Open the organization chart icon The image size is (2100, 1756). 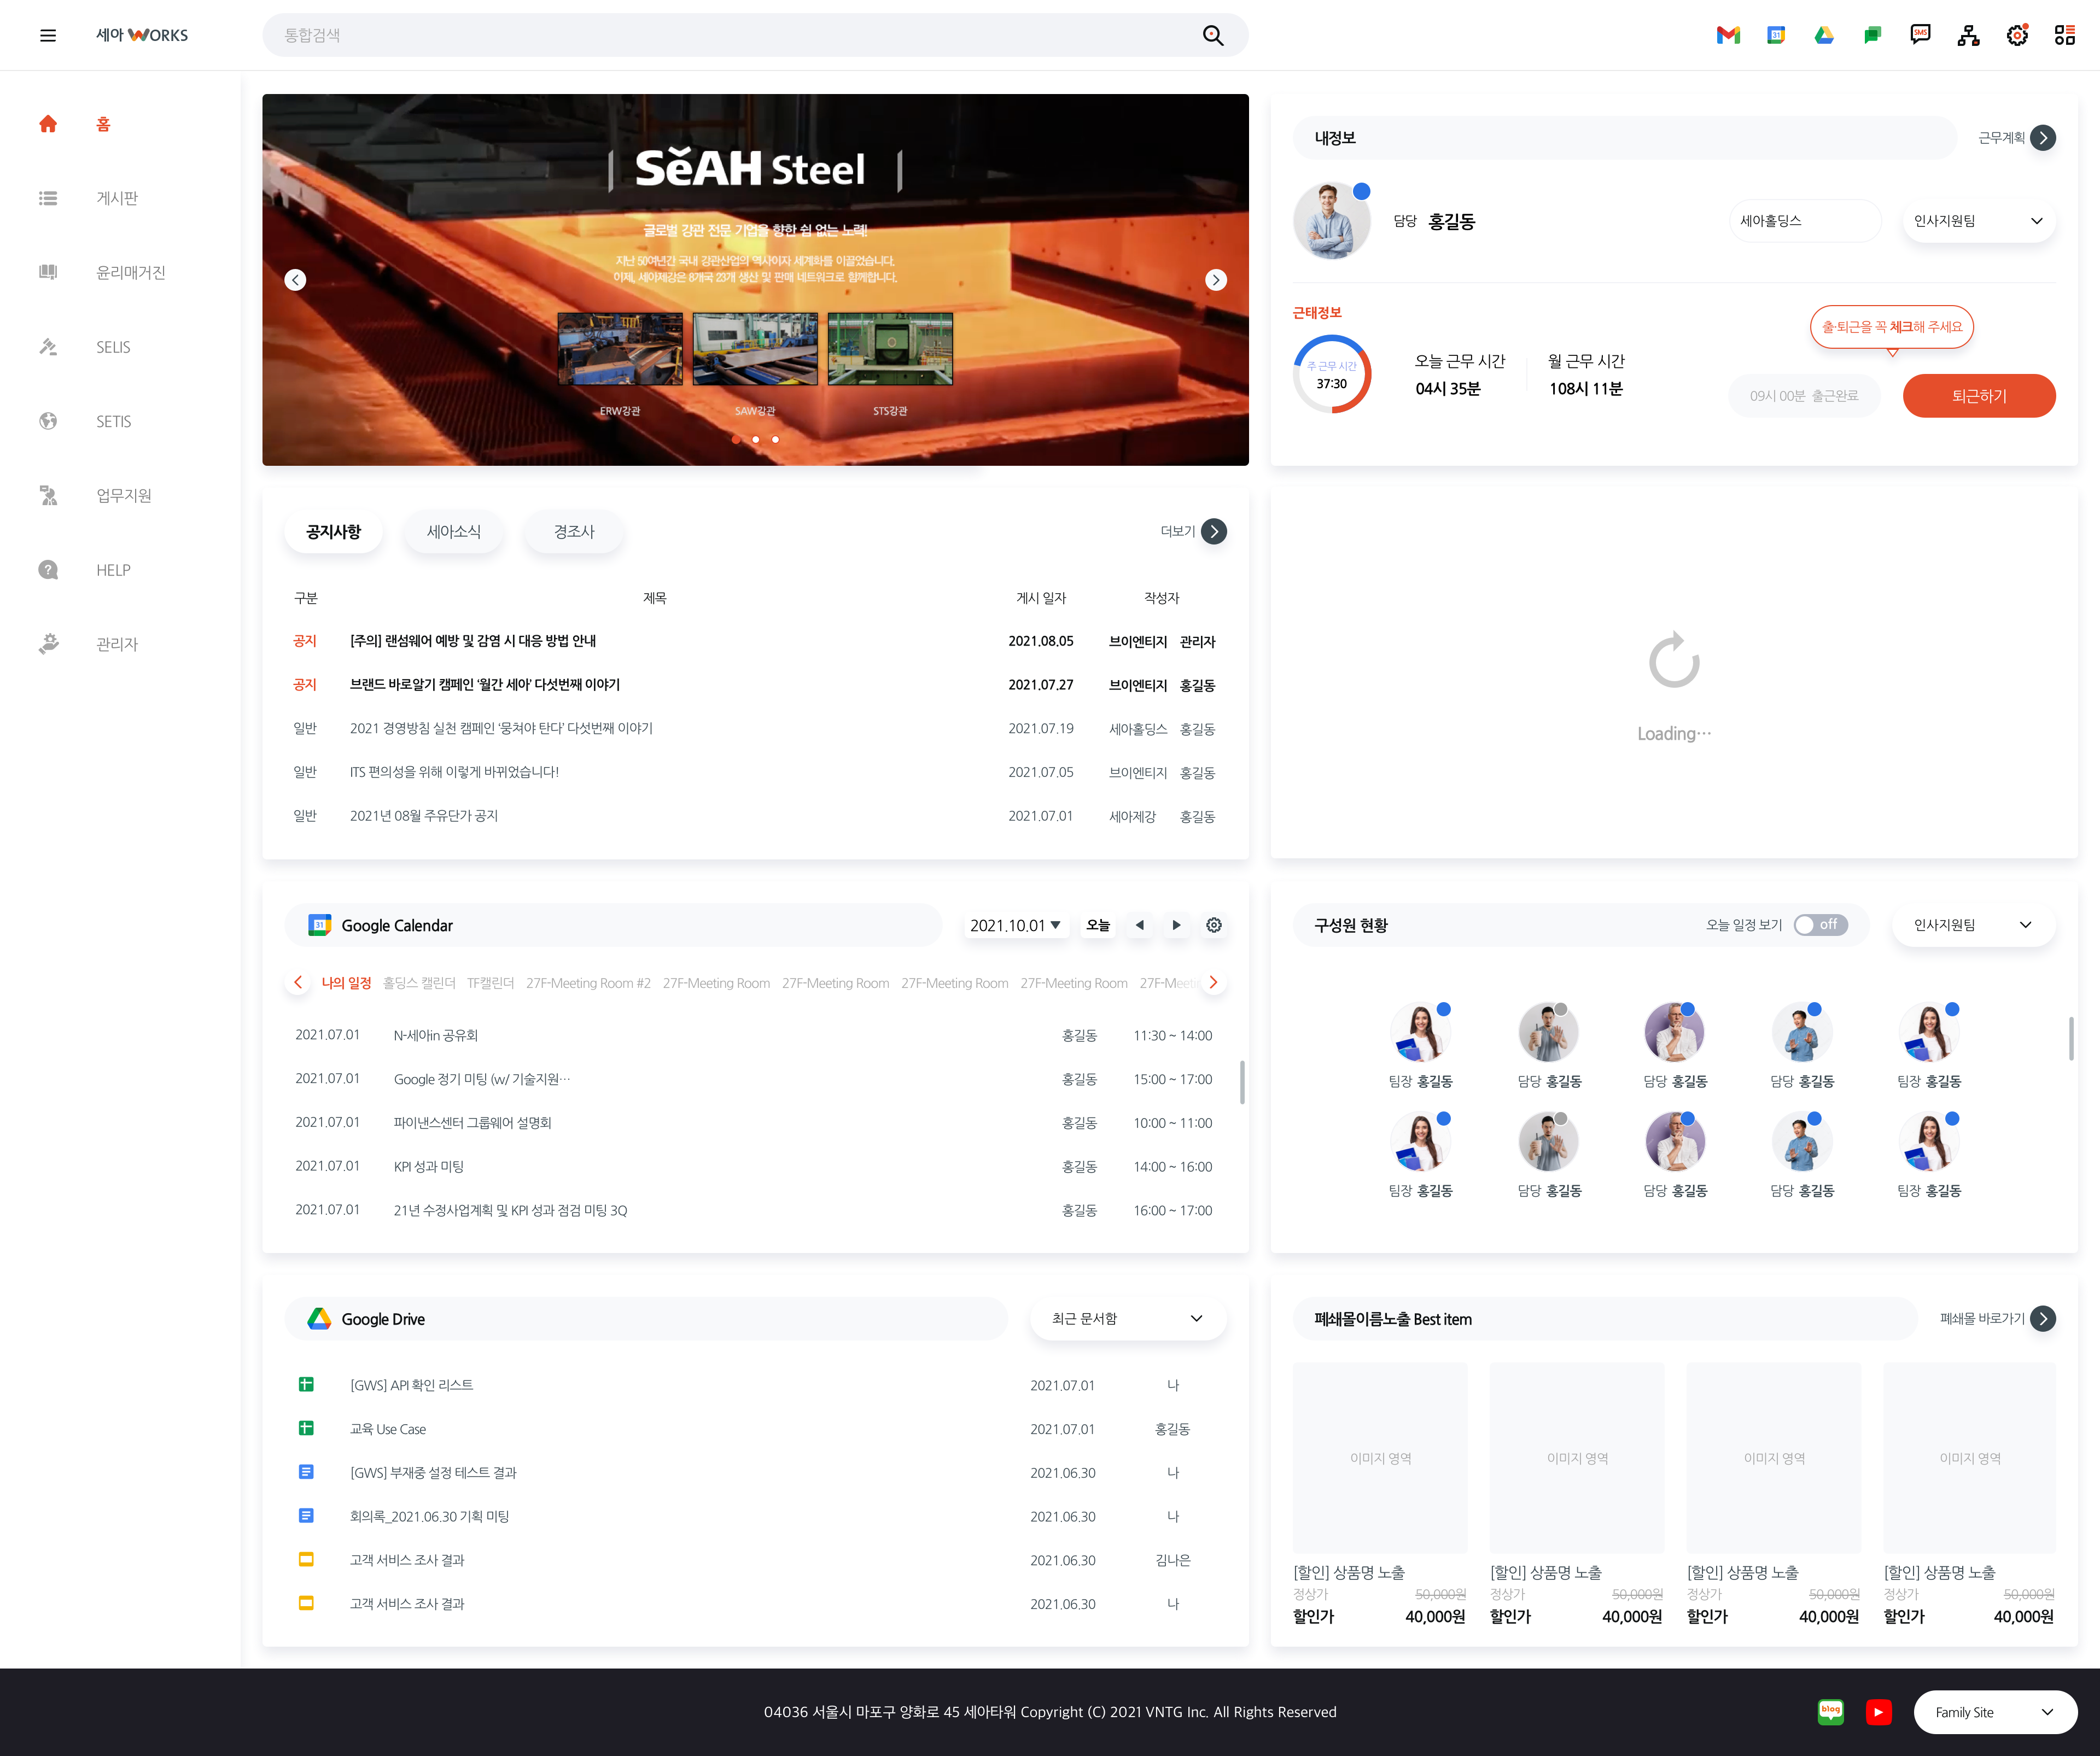pos(1968,35)
